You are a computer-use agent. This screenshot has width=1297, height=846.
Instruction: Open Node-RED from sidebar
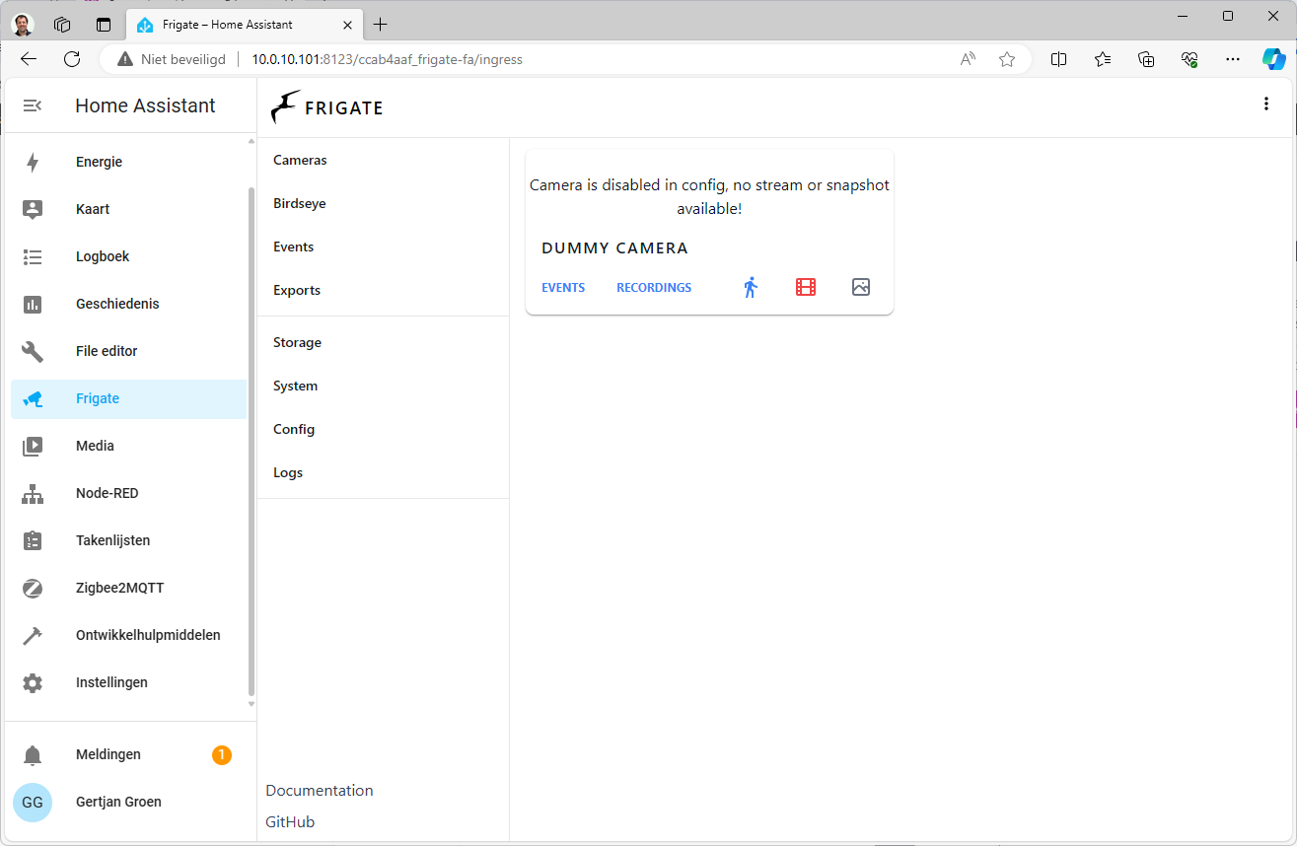tap(107, 493)
